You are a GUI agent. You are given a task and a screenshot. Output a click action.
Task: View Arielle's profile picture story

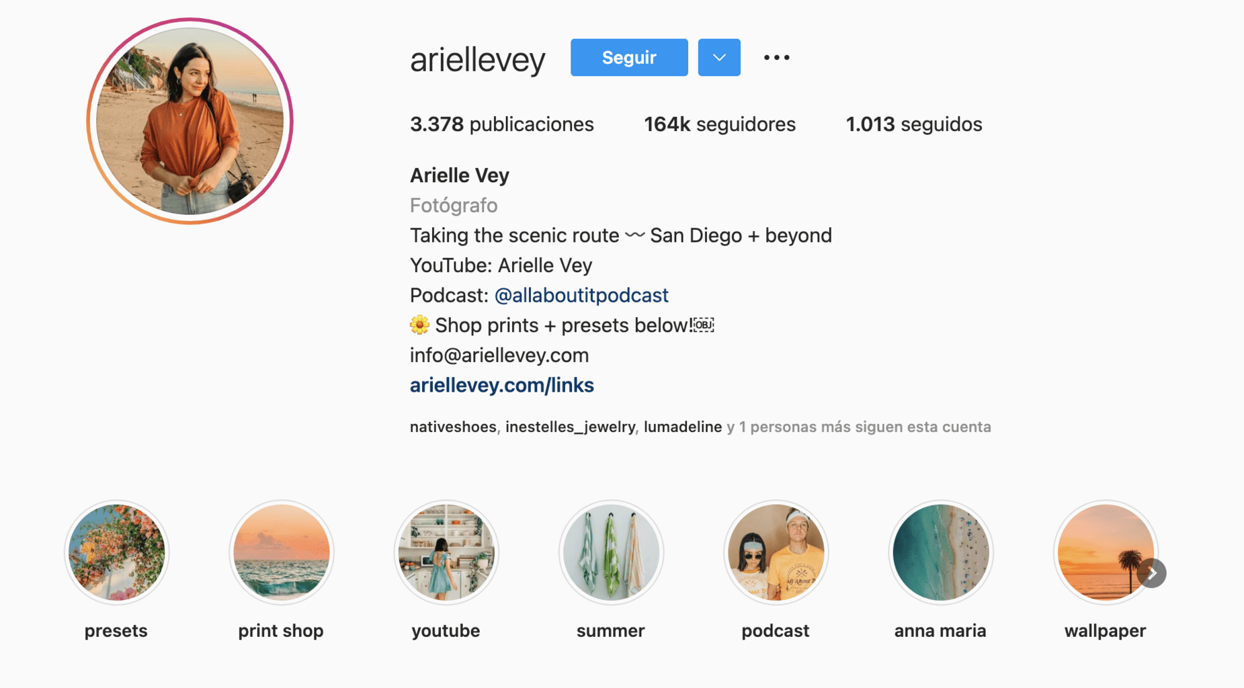(190, 121)
